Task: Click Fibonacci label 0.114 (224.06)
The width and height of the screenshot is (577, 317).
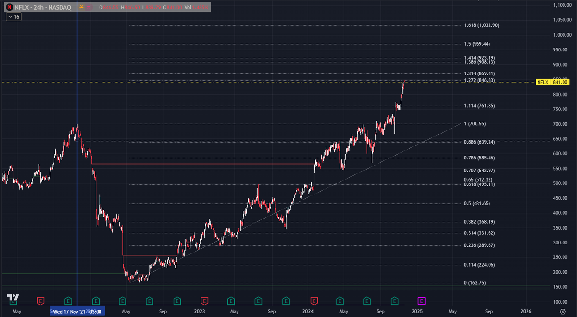Action: pos(479,265)
